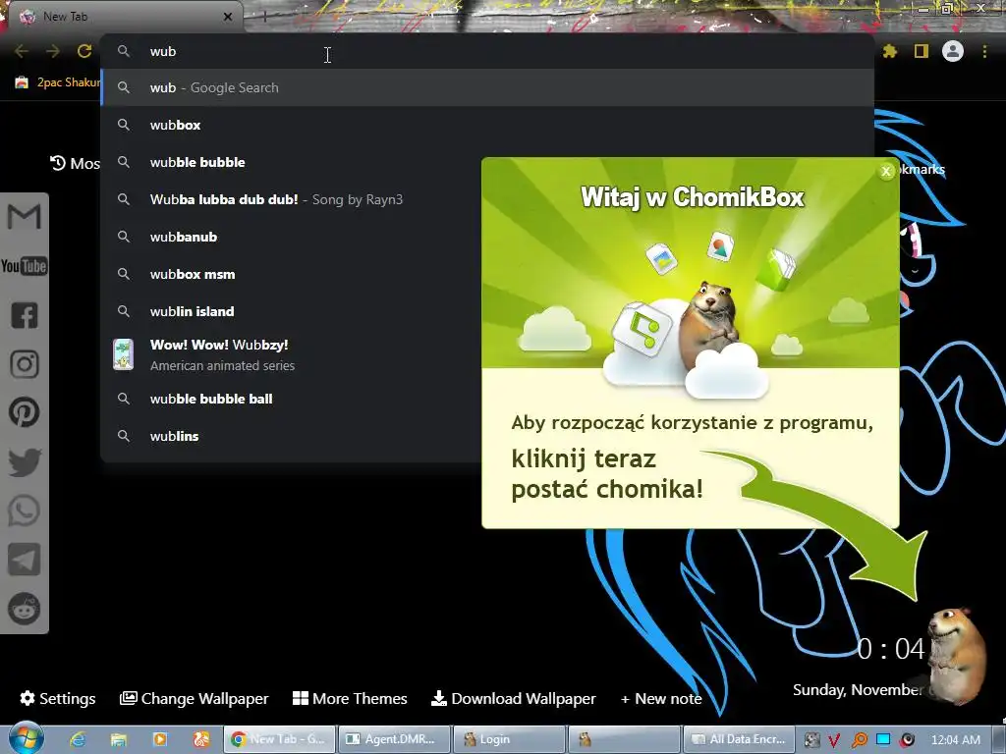The width and height of the screenshot is (1006, 754).
Task: Click the magnifier system tray icon
Action: (x=860, y=740)
